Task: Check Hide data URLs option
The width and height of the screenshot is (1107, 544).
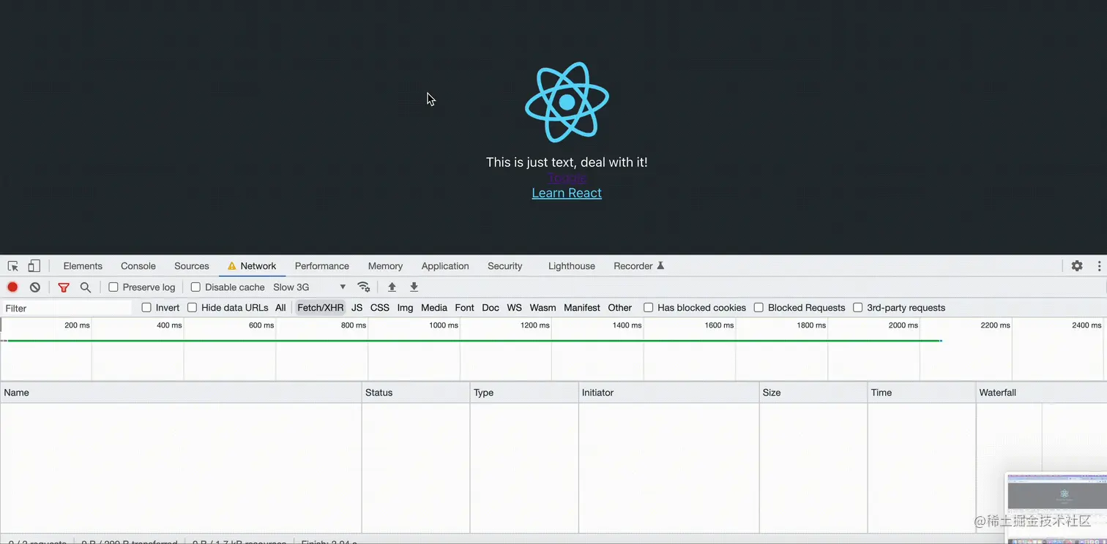Action: pyautogui.click(x=192, y=308)
